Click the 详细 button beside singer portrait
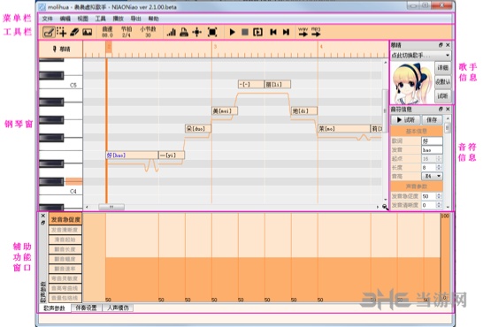Image resolution: width=483 pixels, height=327 pixels. [x=442, y=67]
